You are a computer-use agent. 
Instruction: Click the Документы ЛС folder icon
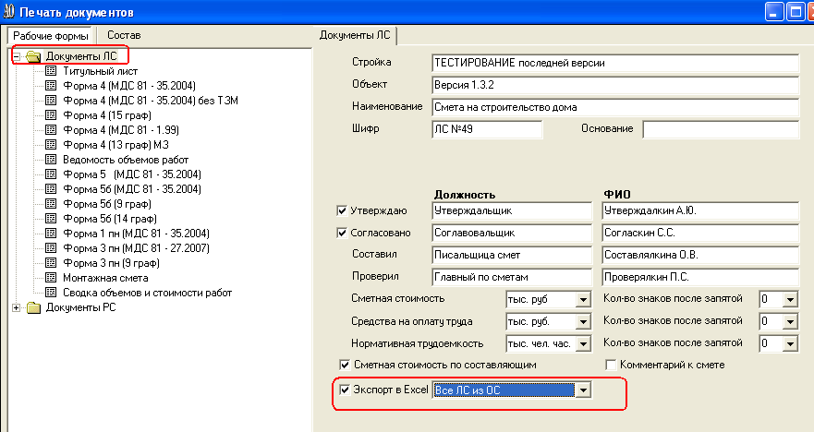pyautogui.click(x=34, y=56)
